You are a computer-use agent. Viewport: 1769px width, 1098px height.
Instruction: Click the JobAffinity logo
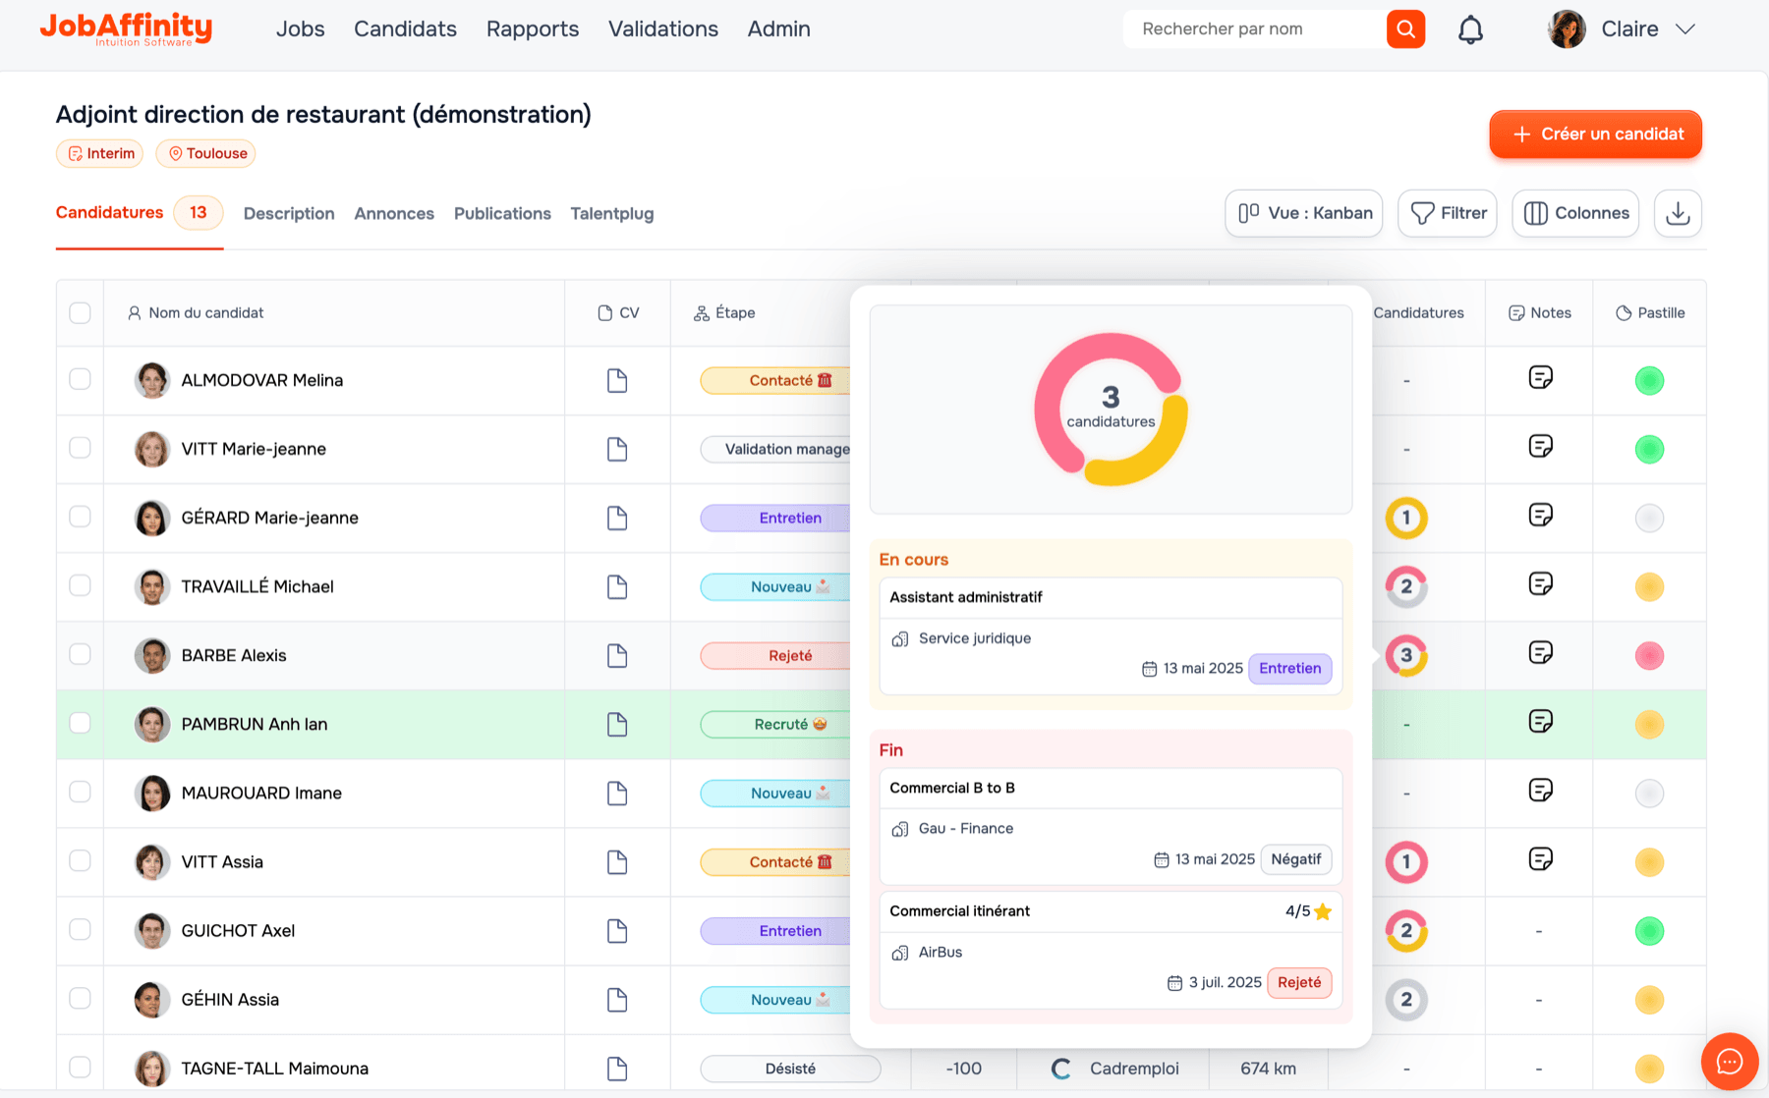coord(126,28)
